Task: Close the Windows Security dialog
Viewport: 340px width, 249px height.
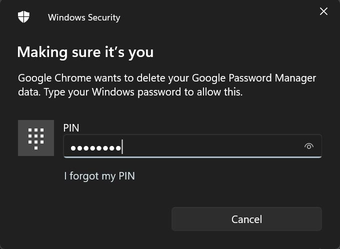Action: (323, 11)
